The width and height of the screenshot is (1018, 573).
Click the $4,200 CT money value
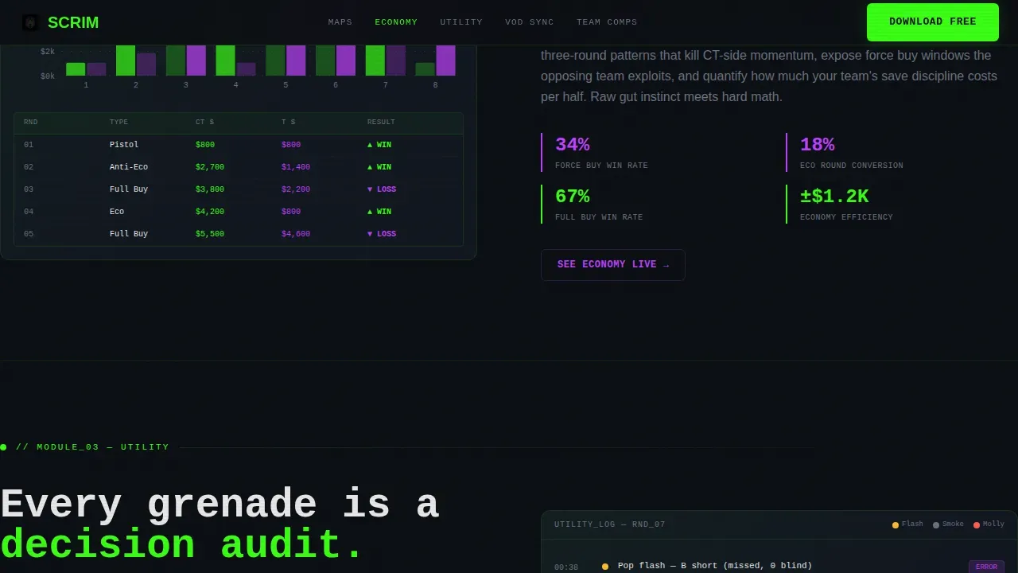click(x=210, y=212)
